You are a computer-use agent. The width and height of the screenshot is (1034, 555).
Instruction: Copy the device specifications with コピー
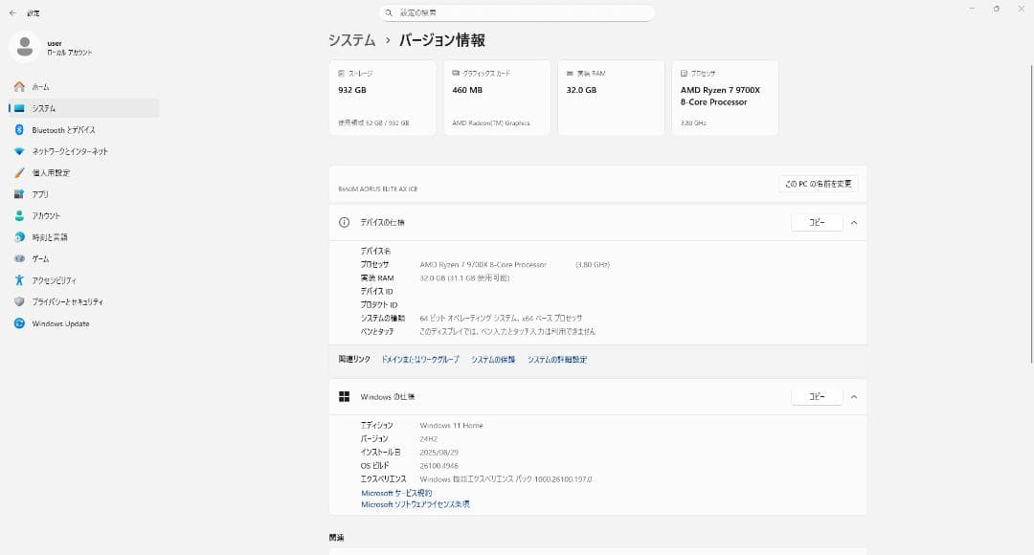click(816, 222)
